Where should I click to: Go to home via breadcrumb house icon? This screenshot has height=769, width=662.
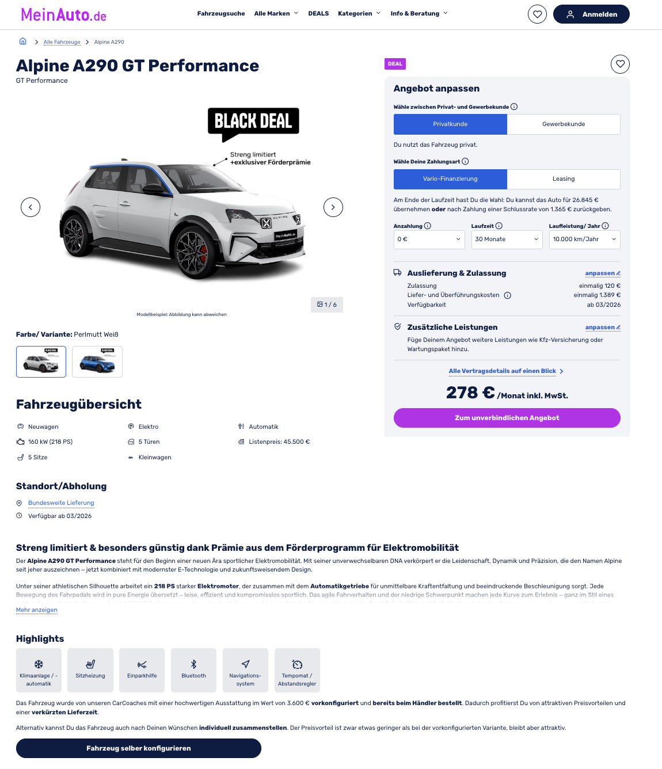point(23,41)
